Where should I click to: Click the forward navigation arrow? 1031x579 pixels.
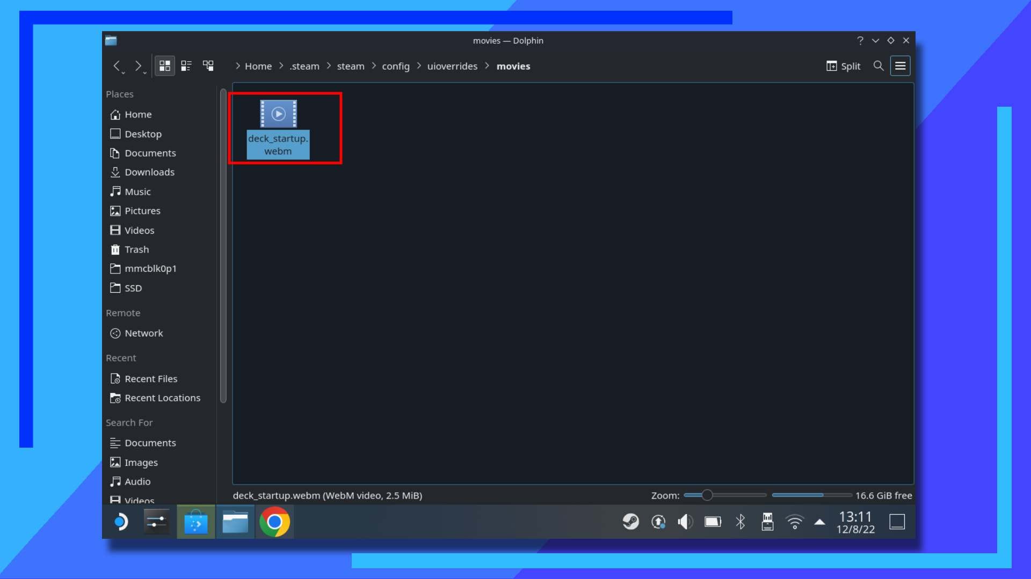pyautogui.click(x=138, y=66)
